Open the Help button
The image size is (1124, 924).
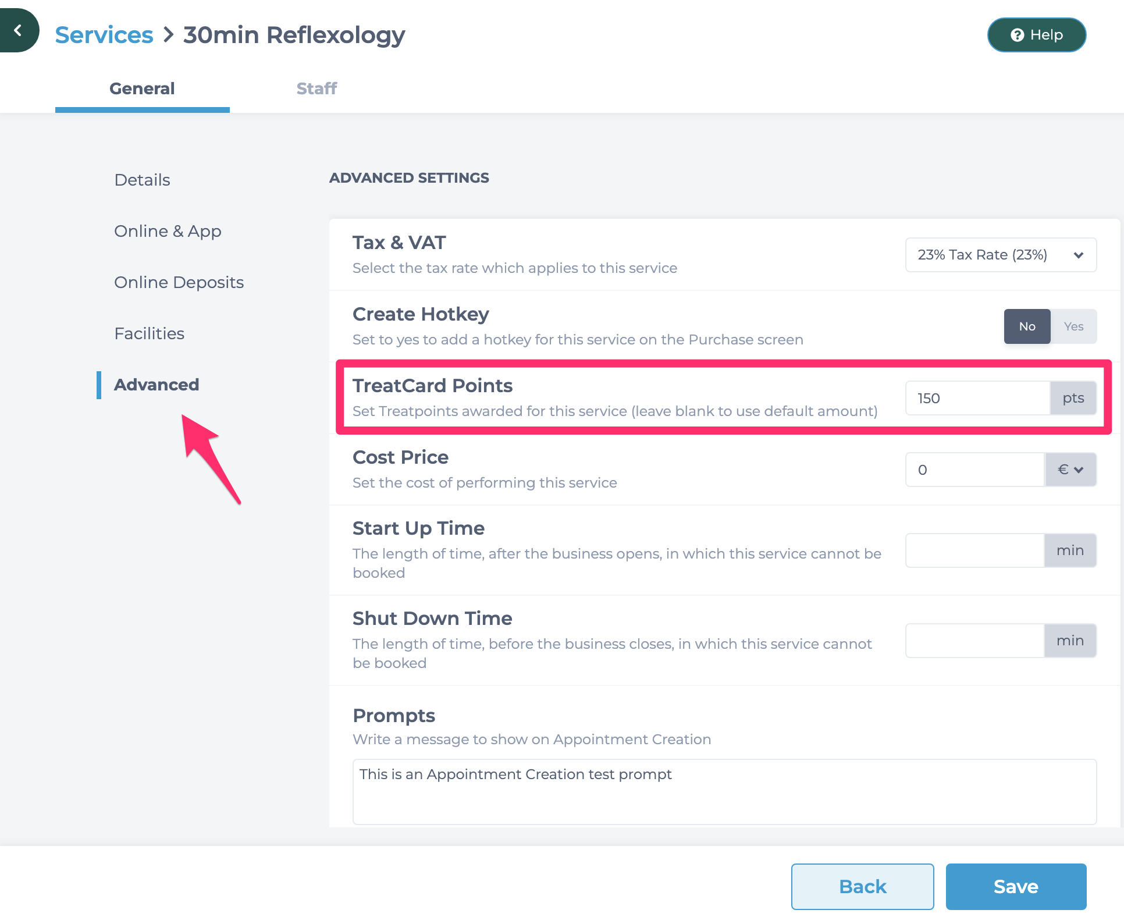click(x=1037, y=35)
